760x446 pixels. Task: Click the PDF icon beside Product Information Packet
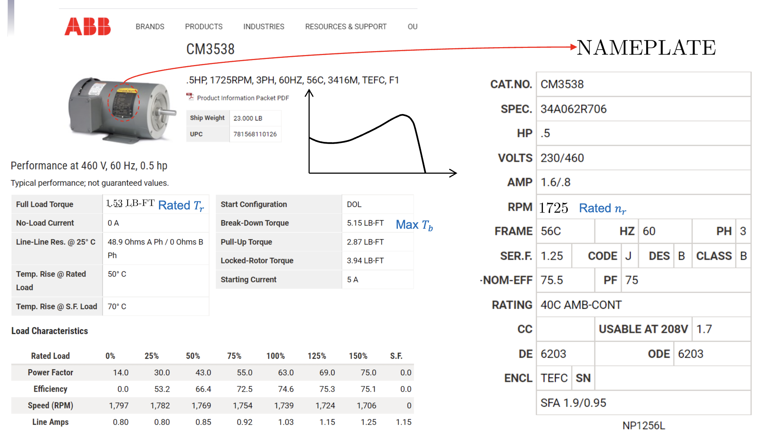(190, 96)
